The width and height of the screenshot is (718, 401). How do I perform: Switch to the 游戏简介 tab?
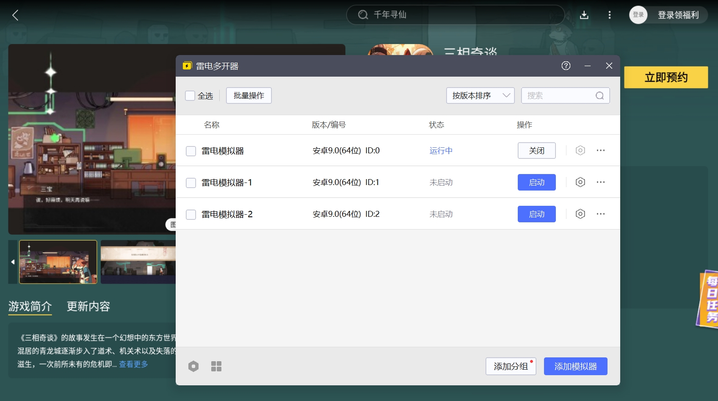(x=30, y=306)
